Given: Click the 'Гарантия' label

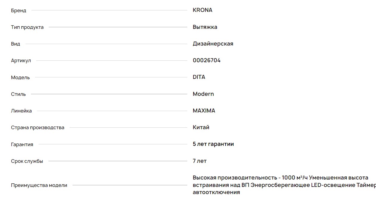Looking at the screenshot, I should point(22,145).
